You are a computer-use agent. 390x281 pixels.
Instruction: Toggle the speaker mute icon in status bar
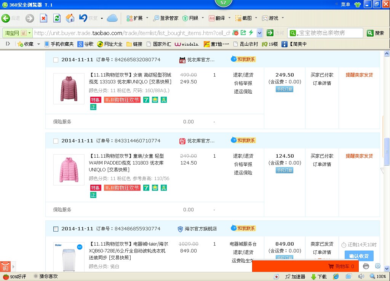tap(361, 276)
